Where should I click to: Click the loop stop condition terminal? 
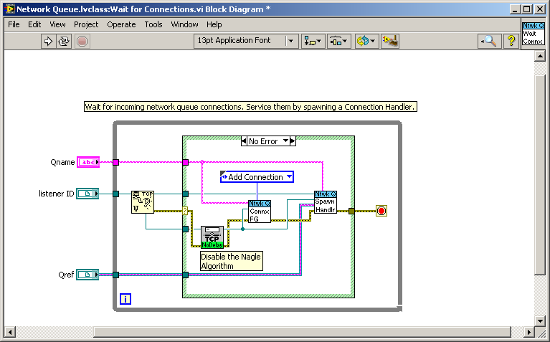(x=381, y=211)
